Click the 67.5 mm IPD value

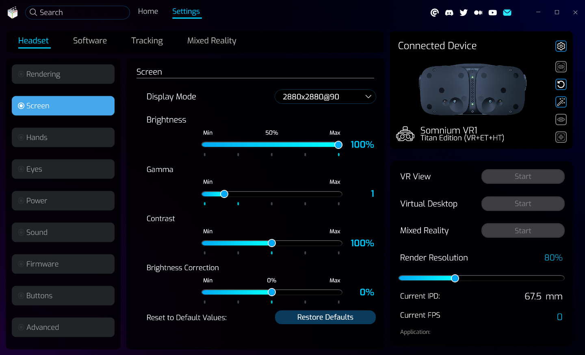tap(544, 296)
